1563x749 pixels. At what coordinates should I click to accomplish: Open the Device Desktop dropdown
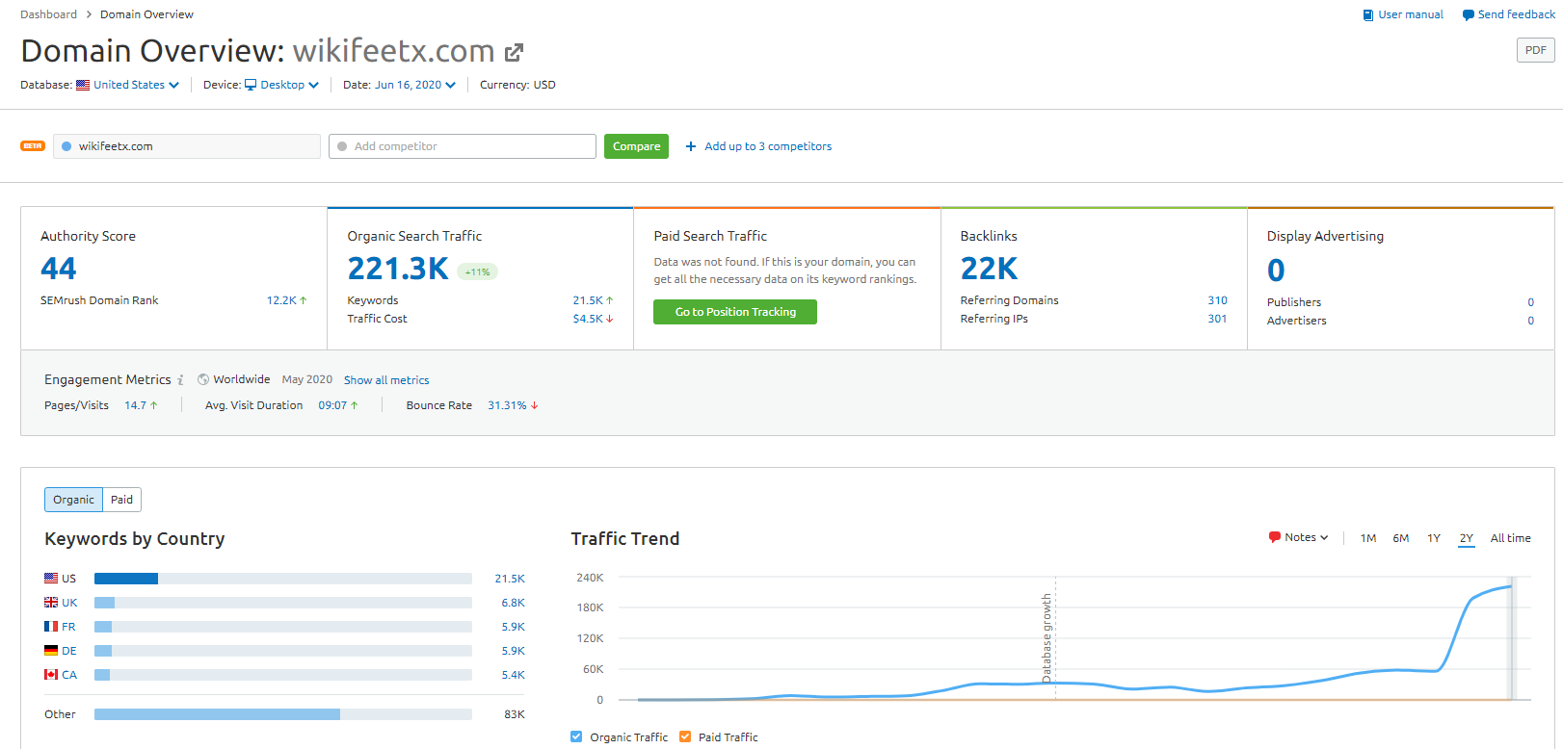click(x=289, y=85)
